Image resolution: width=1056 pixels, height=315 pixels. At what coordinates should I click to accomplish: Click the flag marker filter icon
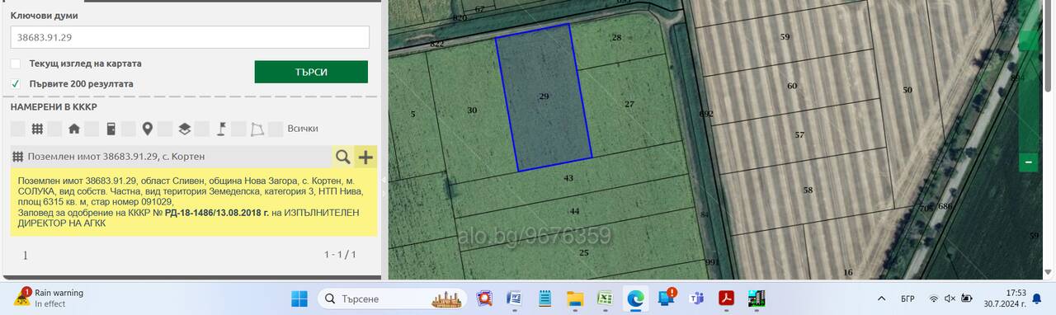pyautogui.click(x=221, y=129)
